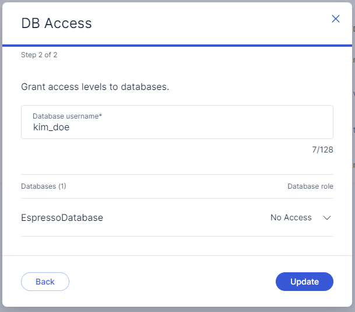355x312 pixels.
Task: Click the Step 2 of 2 indicator
Action: coord(39,55)
